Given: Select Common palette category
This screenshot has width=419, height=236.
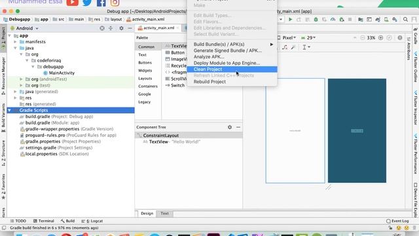Looking at the screenshot, I should tap(147, 47).
